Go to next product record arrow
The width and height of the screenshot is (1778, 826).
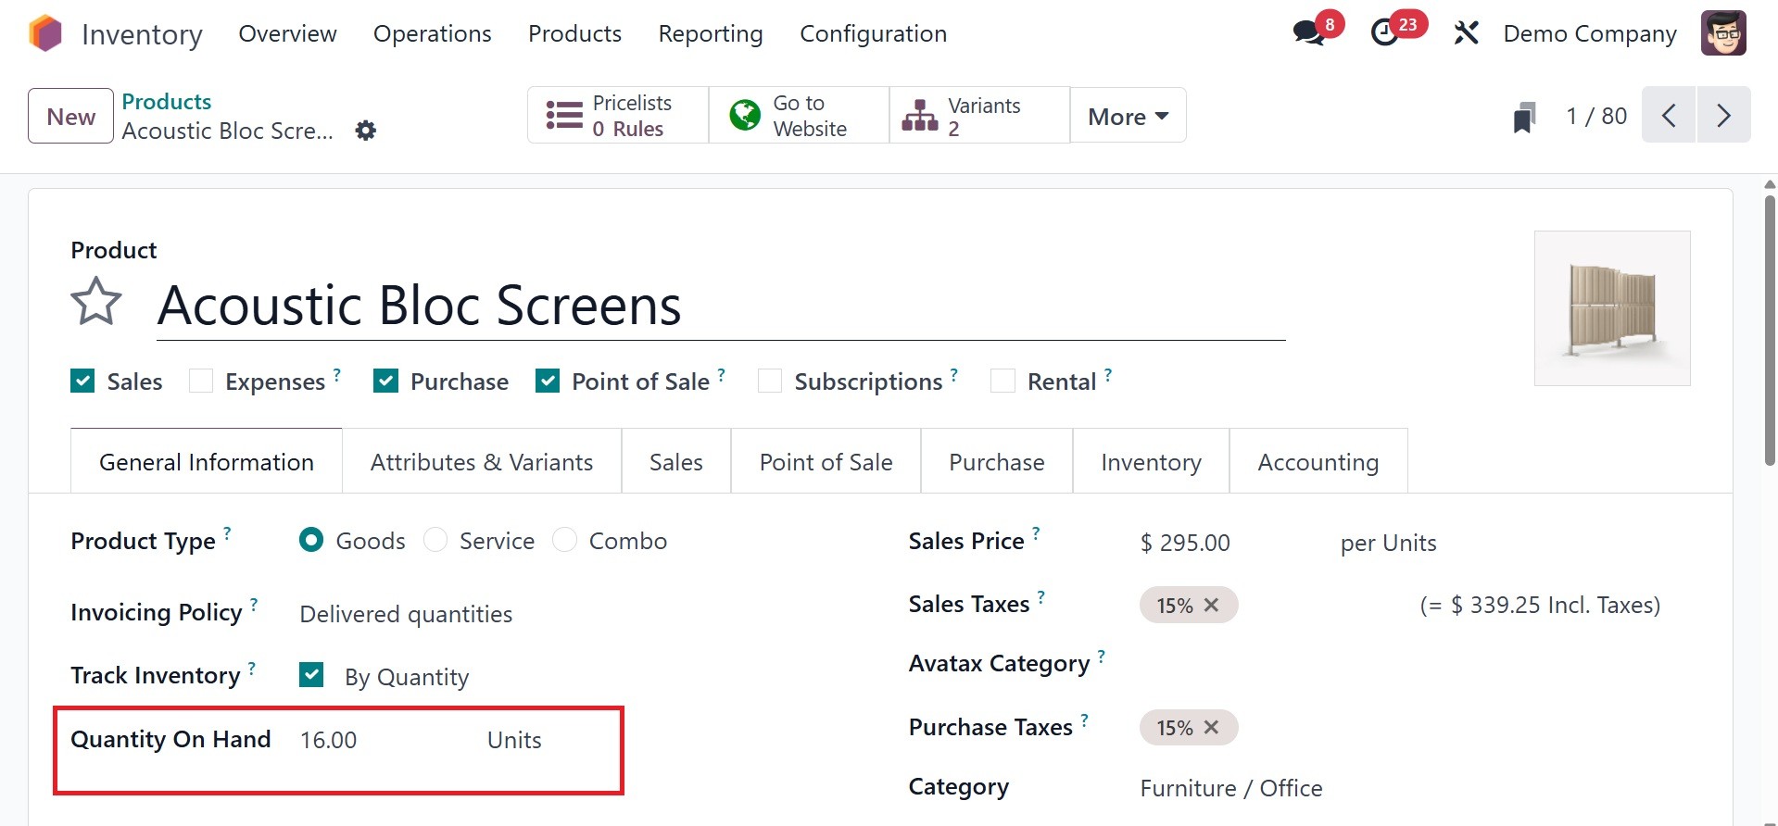click(1723, 116)
